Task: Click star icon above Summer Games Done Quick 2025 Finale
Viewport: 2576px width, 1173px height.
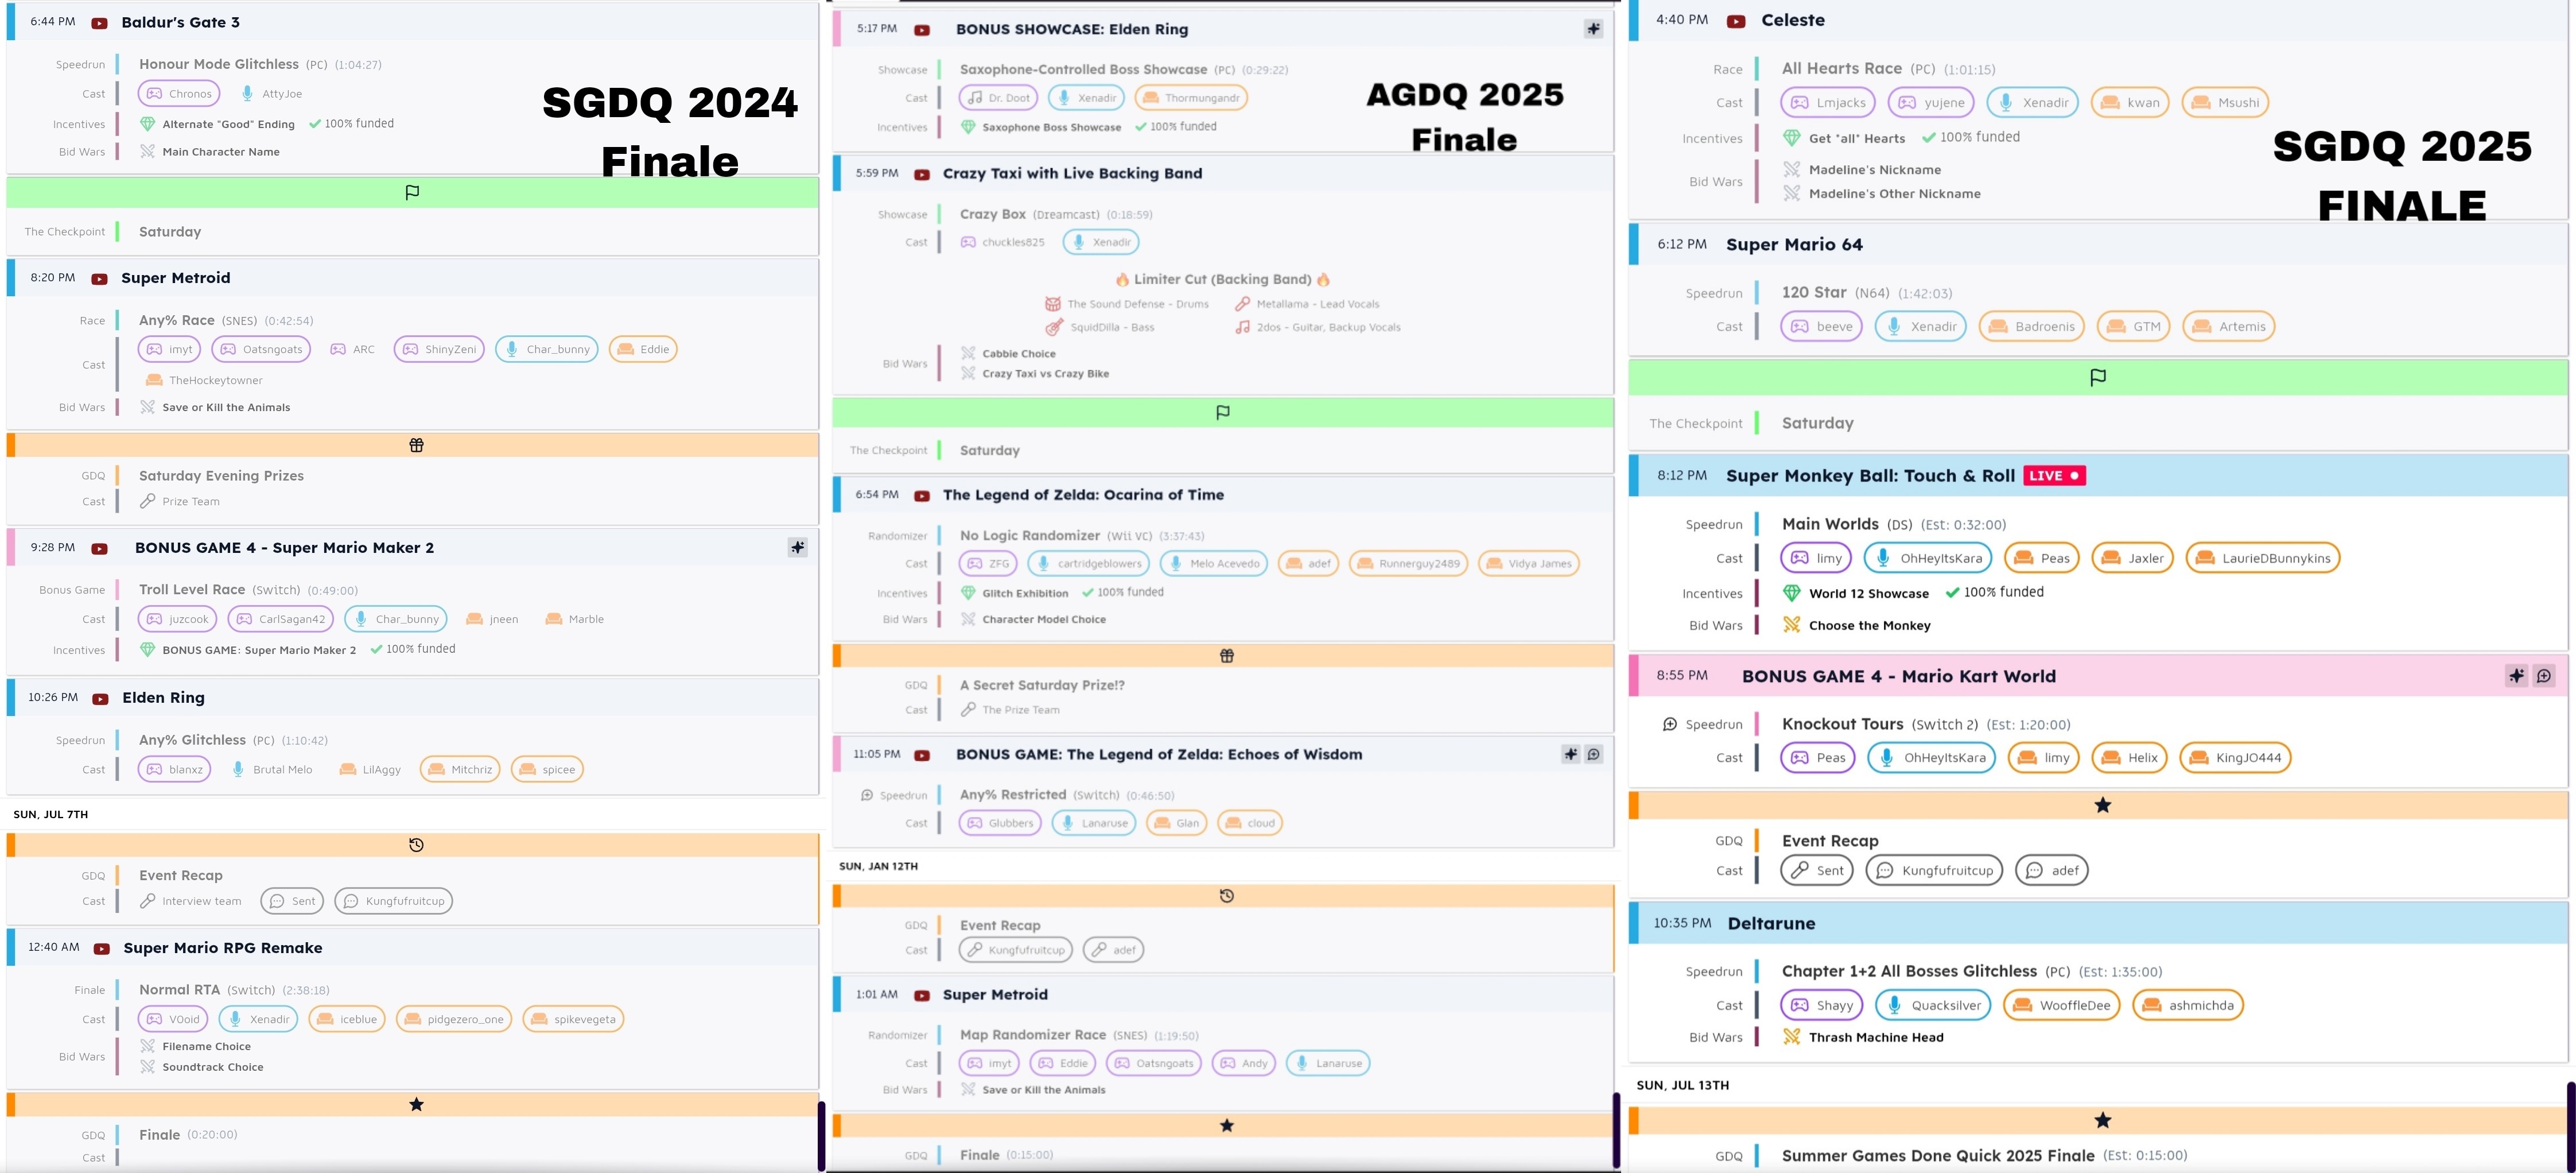Action: pyautogui.click(x=2103, y=1121)
